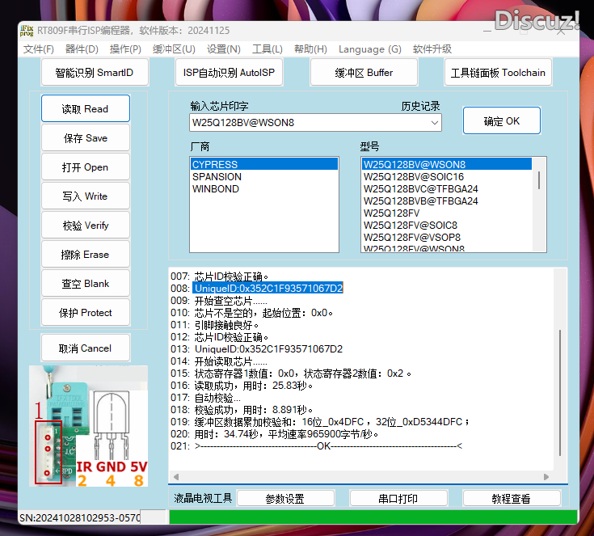The width and height of the screenshot is (594, 536).
Task: Open the 设置(N) menu
Action: click(224, 49)
